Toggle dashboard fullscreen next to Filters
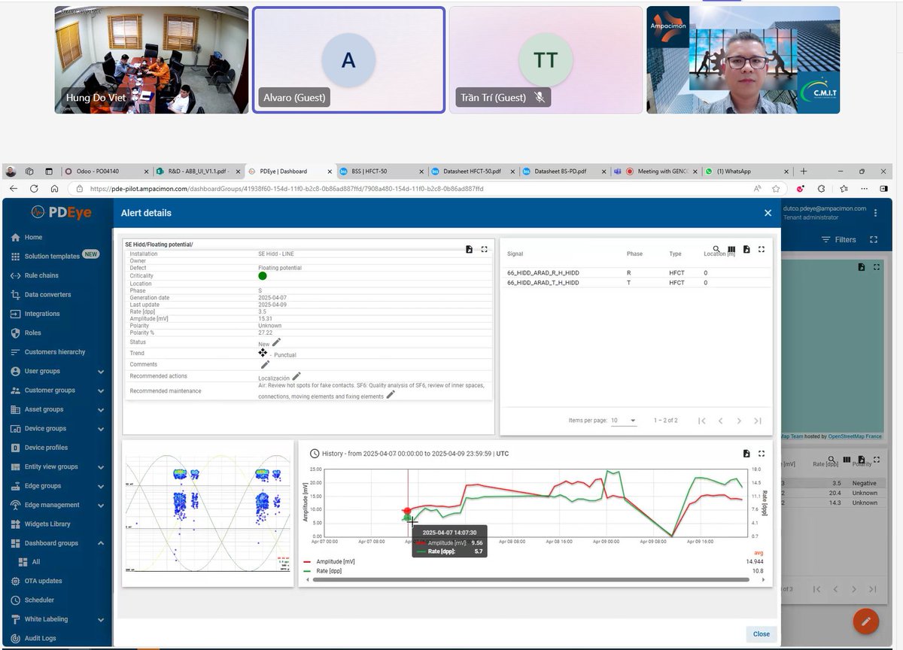Screen dimensions: 903x650 coord(874,239)
